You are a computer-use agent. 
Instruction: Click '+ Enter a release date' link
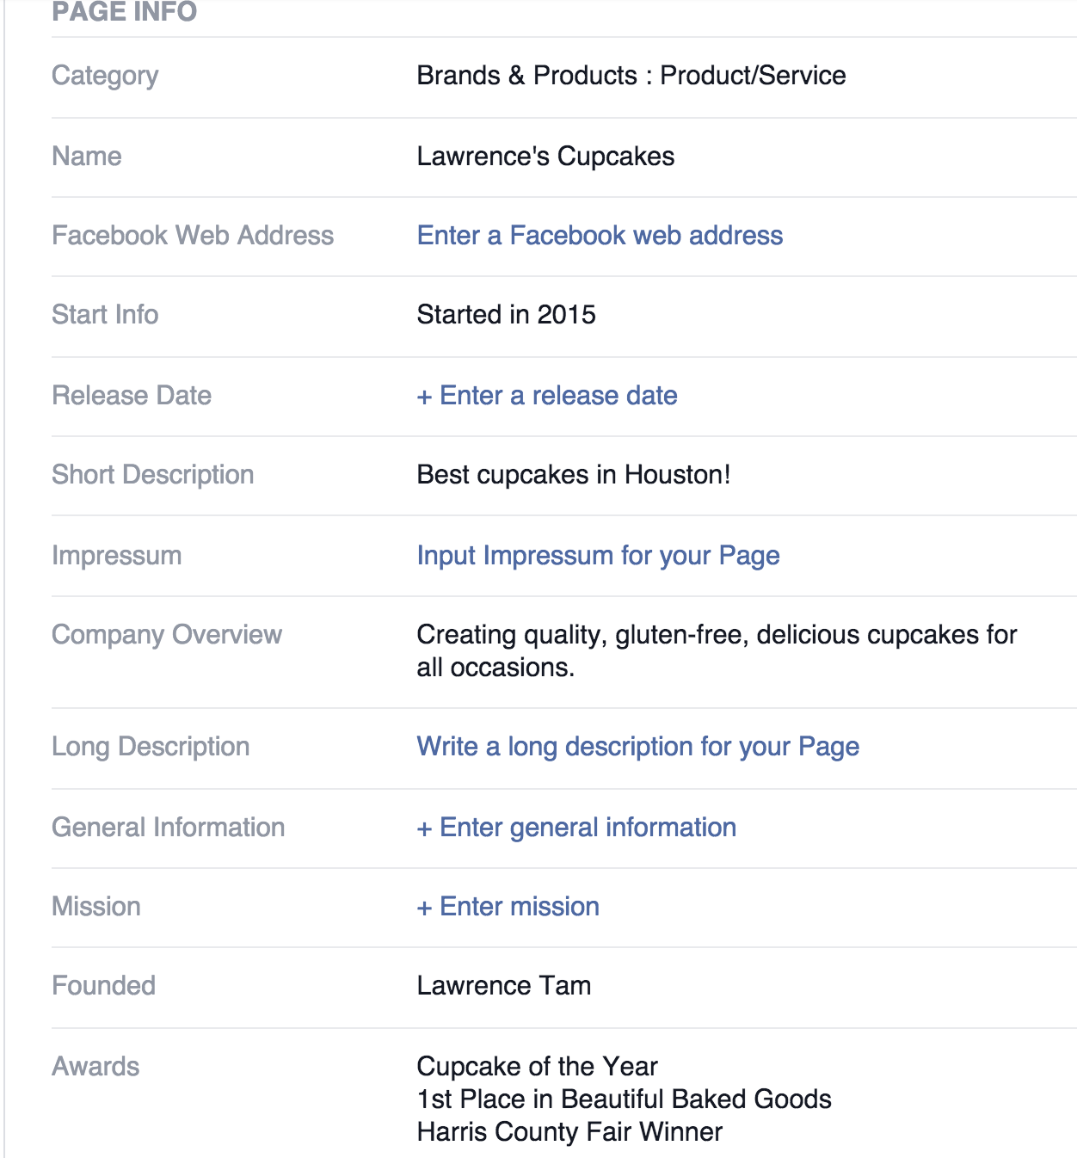click(x=547, y=396)
